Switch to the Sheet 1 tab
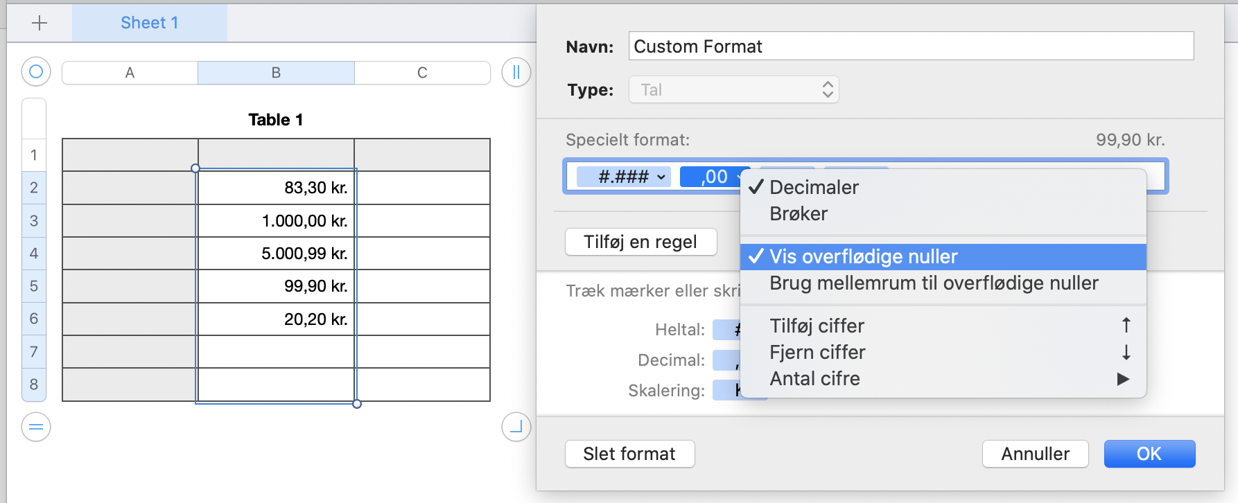This screenshot has height=503, width=1238. 150,23
